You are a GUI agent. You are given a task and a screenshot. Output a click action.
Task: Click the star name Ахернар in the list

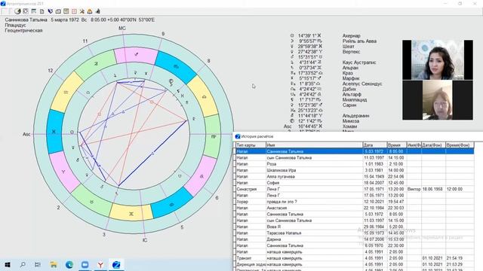pos(352,35)
